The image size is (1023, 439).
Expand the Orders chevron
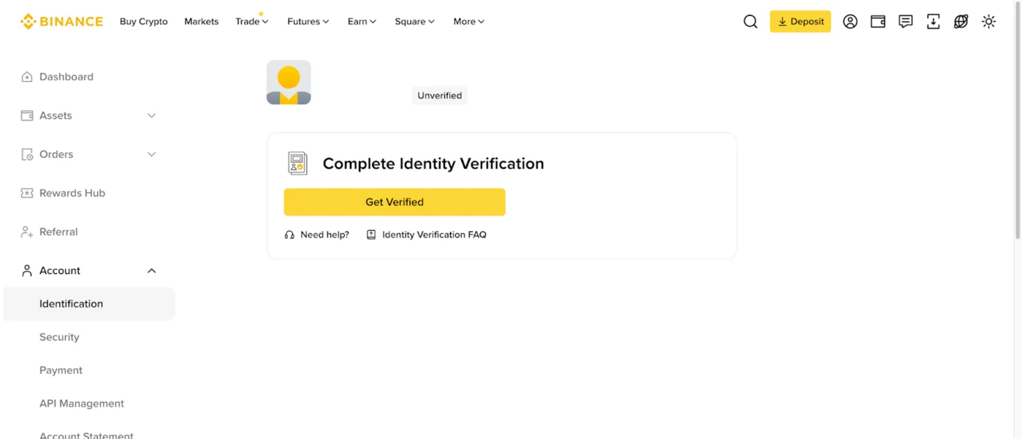pos(151,154)
